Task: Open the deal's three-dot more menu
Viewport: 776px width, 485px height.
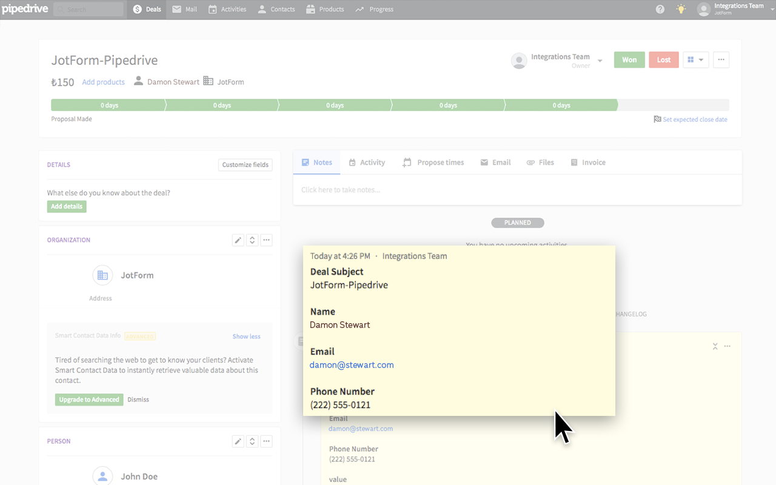Action: [721, 59]
